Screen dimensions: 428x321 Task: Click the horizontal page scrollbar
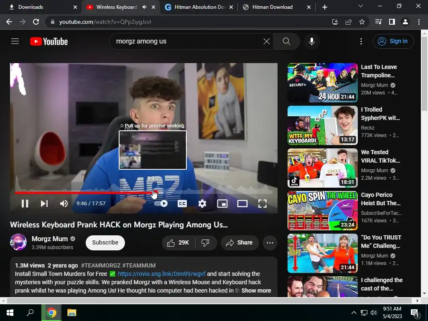[x=209, y=301]
